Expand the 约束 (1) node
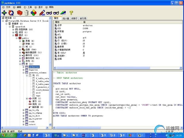 (27, 98)
